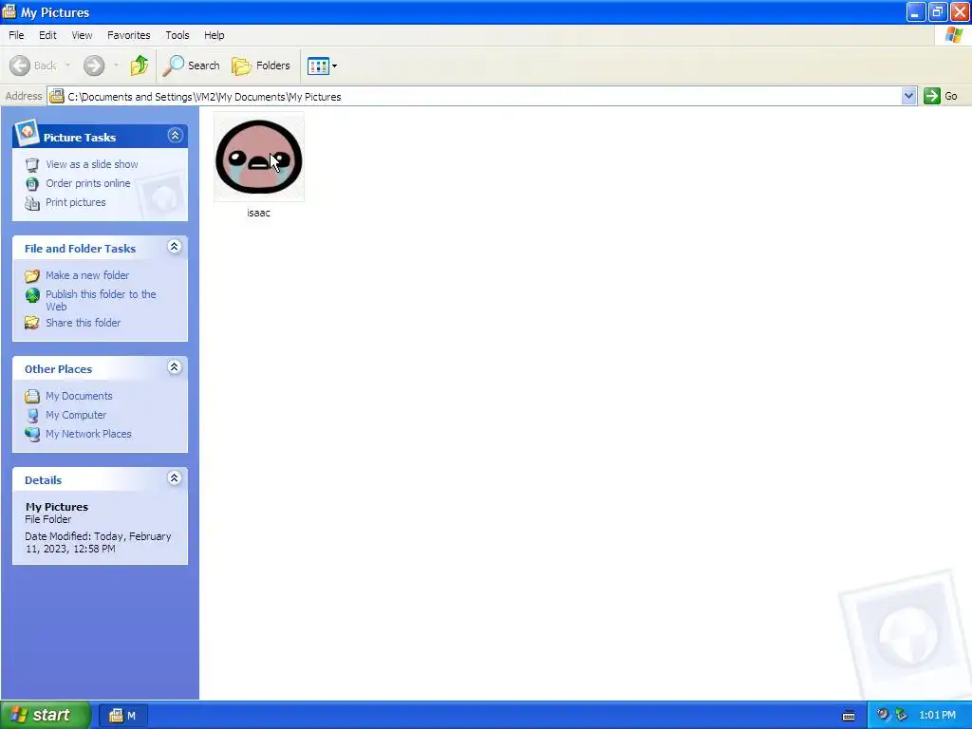Image resolution: width=972 pixels, height=729 pixels.
Task: Click the isaac file name label
Action: point(258,213)
